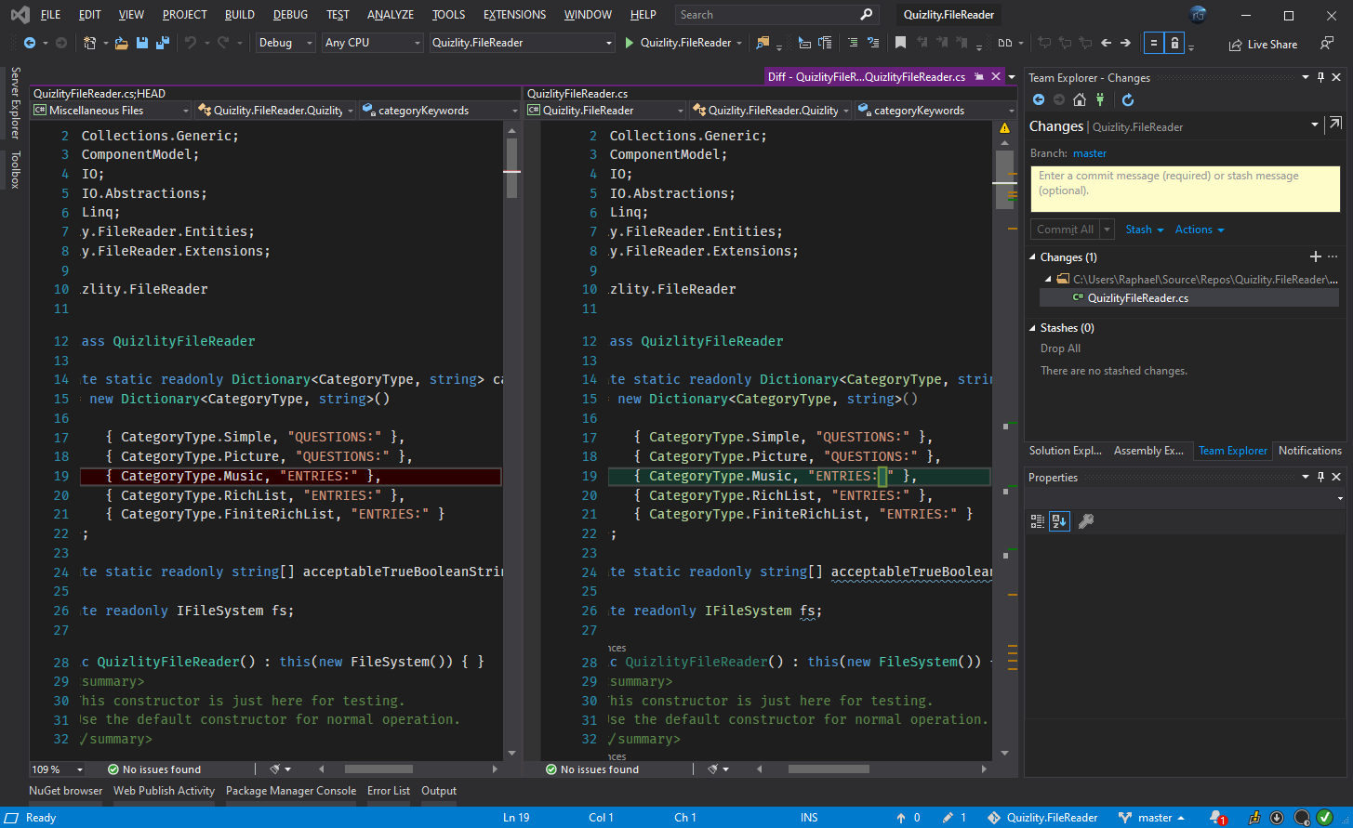Click the left pane horizontal scrollbar thumb
This screenshot has height=828, width=1353.
pyautogui.click(x=378, y=769)
